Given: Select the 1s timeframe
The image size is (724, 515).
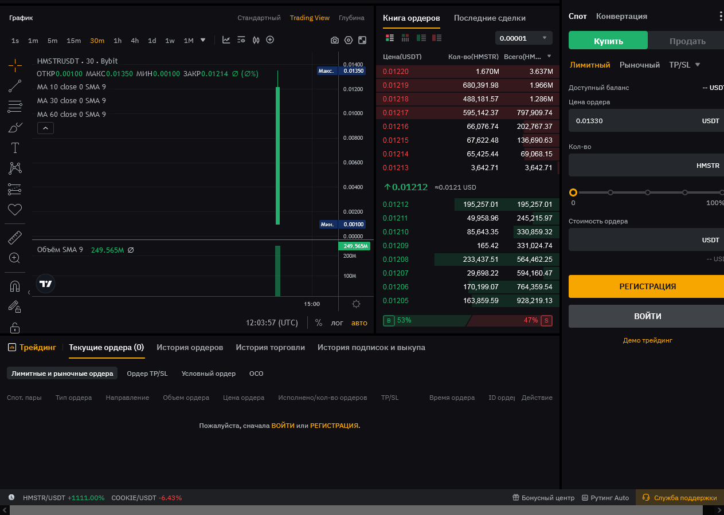Looking at the screenshot, I should coord(15,41).
